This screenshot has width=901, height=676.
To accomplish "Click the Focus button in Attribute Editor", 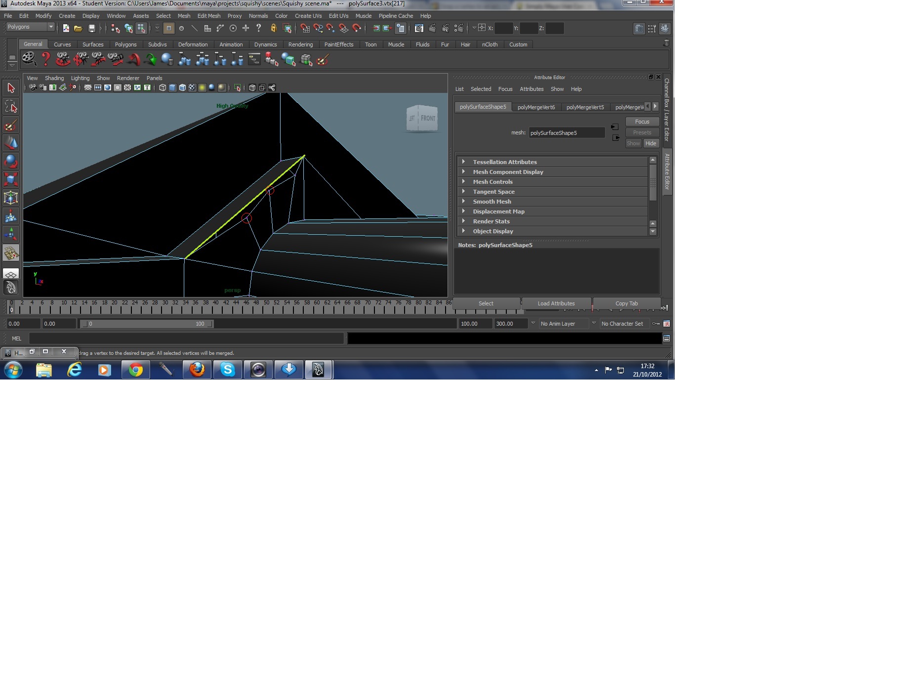I will (x=642, y=122).
